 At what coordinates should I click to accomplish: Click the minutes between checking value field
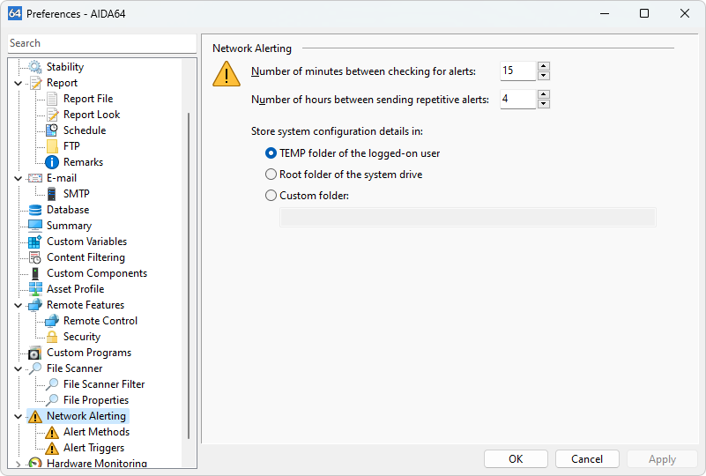(518, 71)
